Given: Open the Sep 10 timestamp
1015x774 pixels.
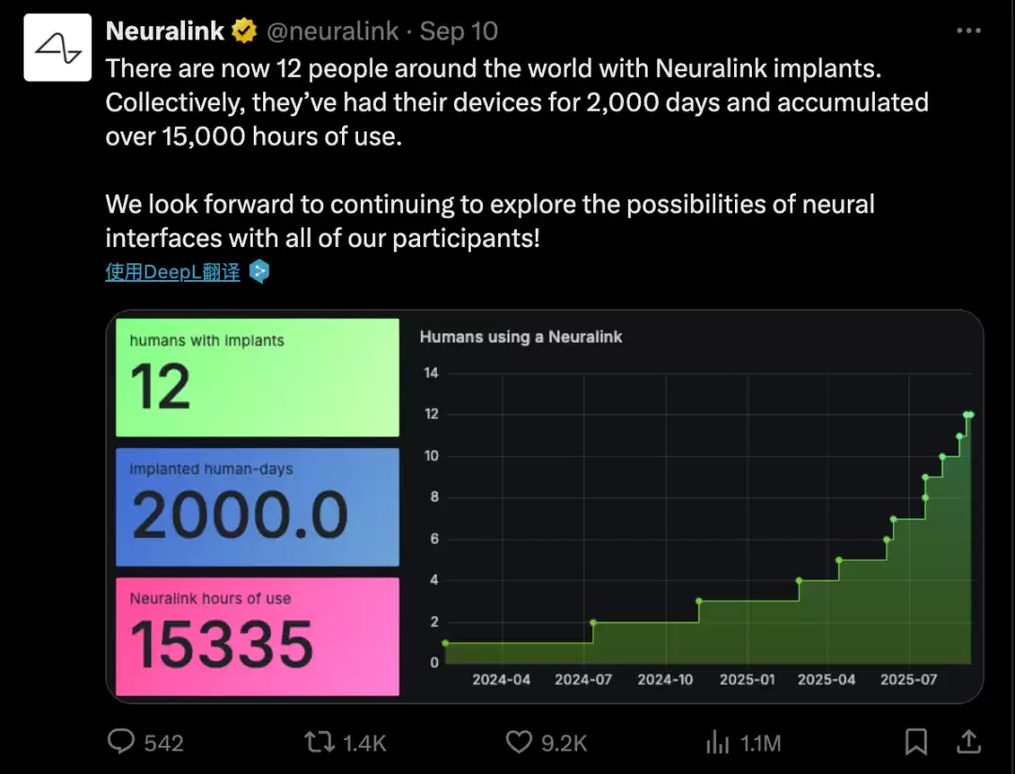Looking at the screenshot, I should (x=459, y=31).
